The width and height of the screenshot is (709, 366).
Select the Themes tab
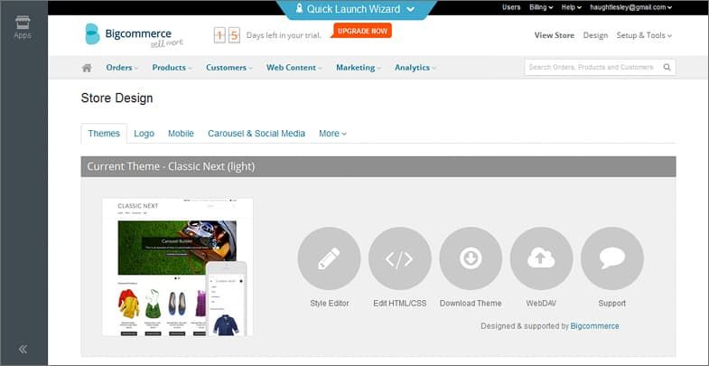click(104, 134)
